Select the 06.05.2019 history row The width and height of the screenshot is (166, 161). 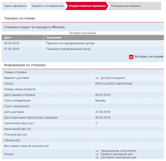point(83,43)
